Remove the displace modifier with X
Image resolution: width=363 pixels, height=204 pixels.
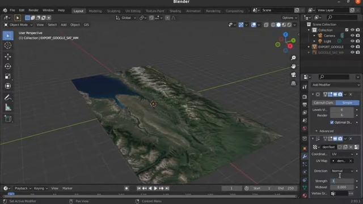click(x=351, y=138)
